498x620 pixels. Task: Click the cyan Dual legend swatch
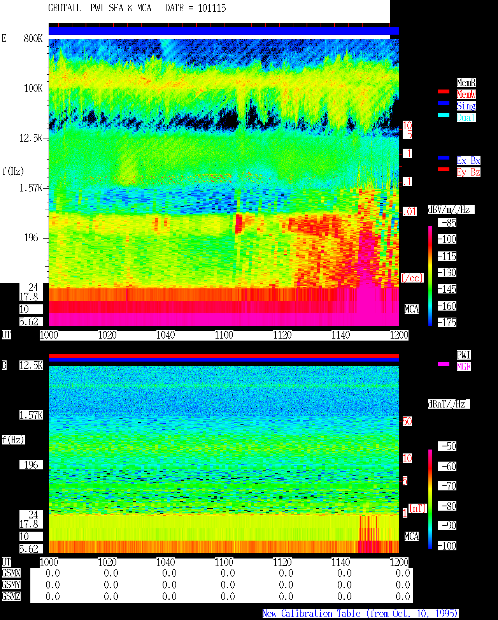click(x=444, y=115)
